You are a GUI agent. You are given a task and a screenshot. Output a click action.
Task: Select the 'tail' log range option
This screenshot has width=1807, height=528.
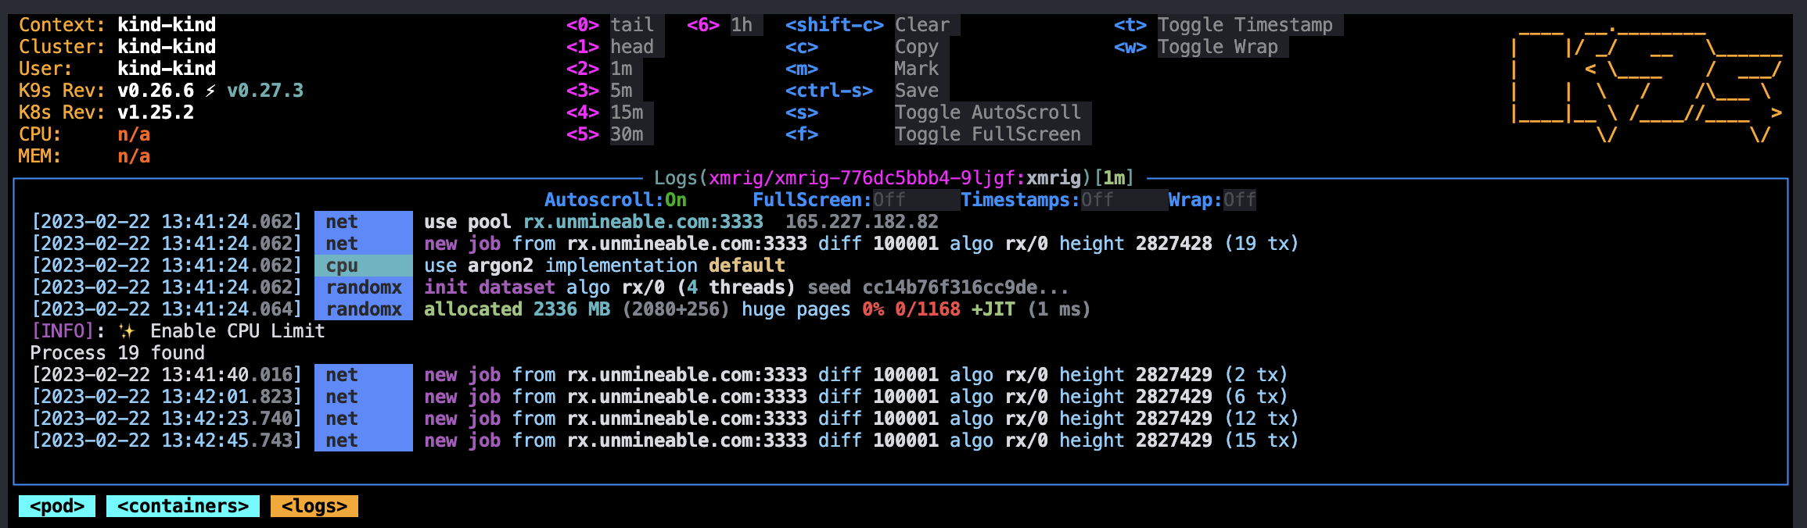tap(632, 25)
